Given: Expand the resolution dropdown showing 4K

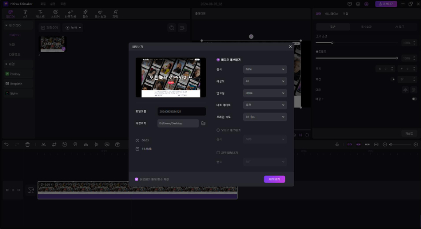Looking at the screenshot, I should click(x=264, y=81).
